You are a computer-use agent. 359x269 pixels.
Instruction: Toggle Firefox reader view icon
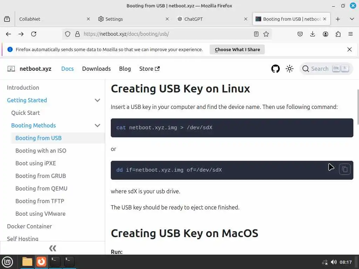[256, 34]
